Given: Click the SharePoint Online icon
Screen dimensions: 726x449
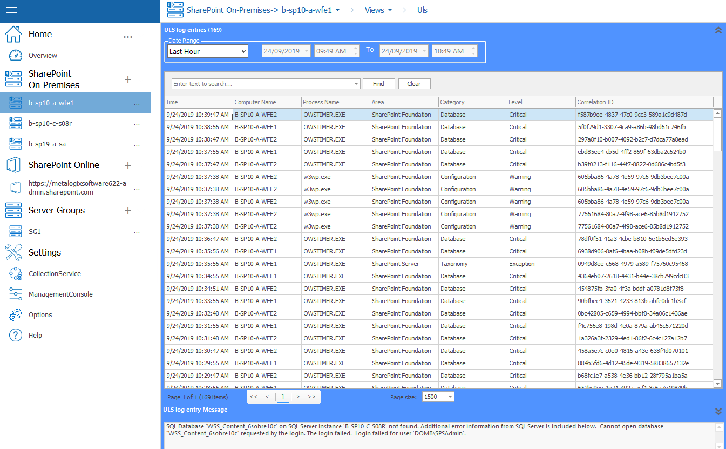Looking at the screenshot, I should [13, 165].
